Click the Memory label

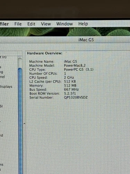click(36, 86)
